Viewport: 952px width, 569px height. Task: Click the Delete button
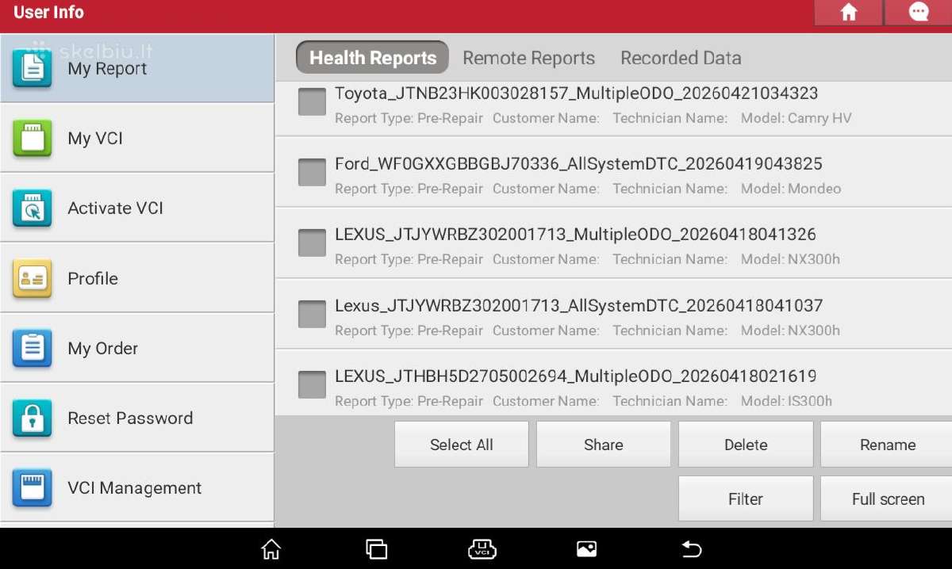(746, 445)
